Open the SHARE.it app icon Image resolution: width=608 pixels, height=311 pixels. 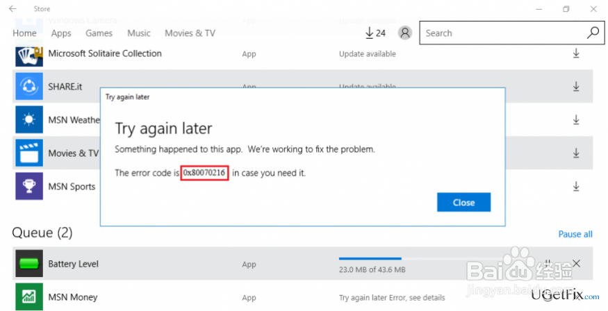[29, 86]
